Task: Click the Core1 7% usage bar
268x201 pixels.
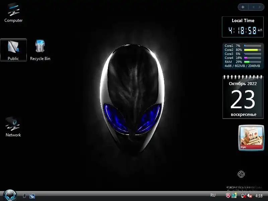Action: [x=253, y=46]
